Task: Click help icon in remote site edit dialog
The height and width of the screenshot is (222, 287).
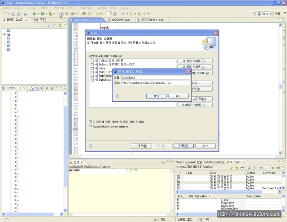Action: click(x=117, y=96)
